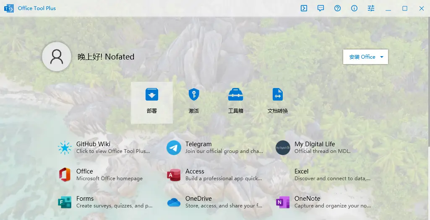This screenshot has height=220, width=430.
Task: Click the user profile avatar
Action: click(57, 57)
